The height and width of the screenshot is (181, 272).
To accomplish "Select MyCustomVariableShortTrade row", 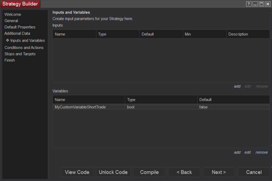I will (x=80, y=107).
